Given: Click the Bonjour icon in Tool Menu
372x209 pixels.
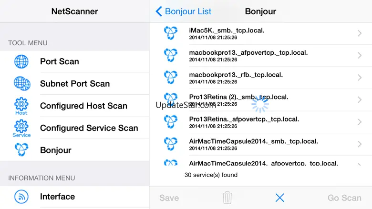Looking at the screenshot, I should 21,149.
